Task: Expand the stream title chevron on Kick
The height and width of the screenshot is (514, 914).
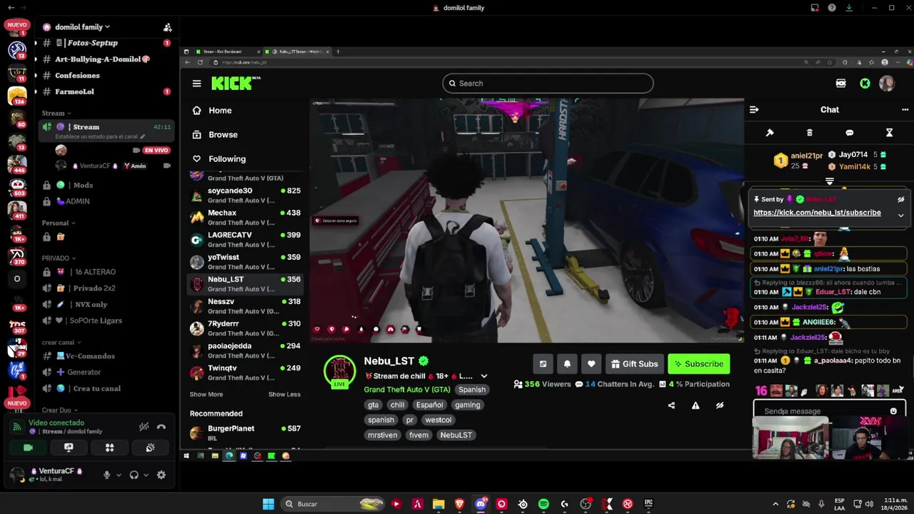Action: (x=484, y=376)
